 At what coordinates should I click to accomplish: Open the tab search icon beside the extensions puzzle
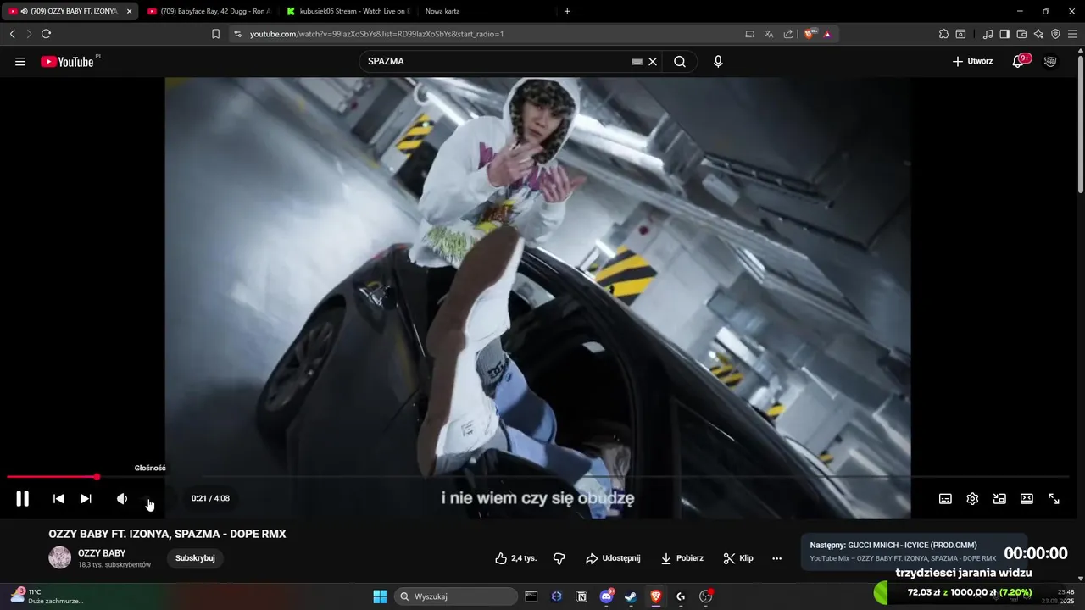960,34
